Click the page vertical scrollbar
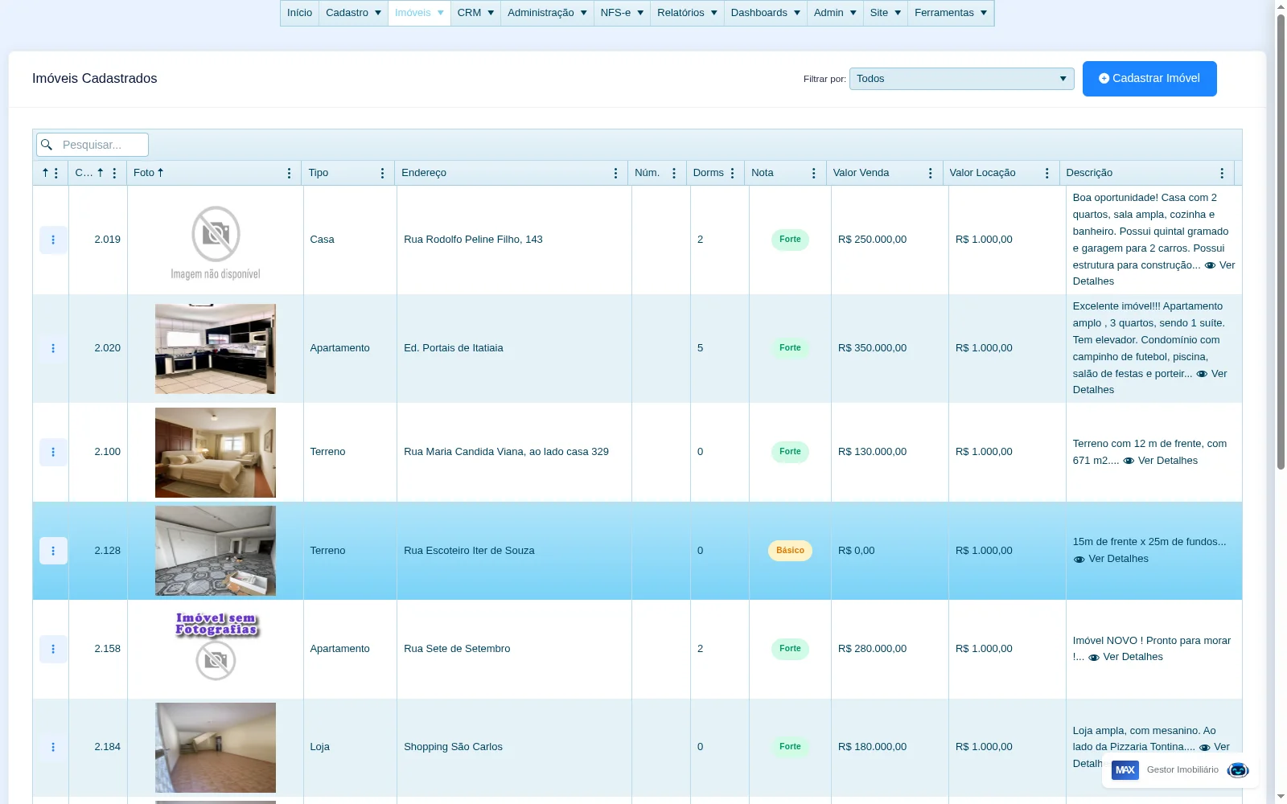1287x804 pixels. pyautogui.click(x=1281, y=241)
